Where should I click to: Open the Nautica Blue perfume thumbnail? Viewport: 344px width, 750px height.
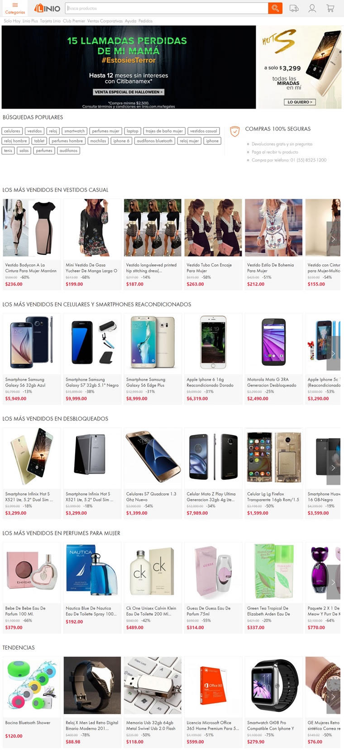click(x=92, y=572)
